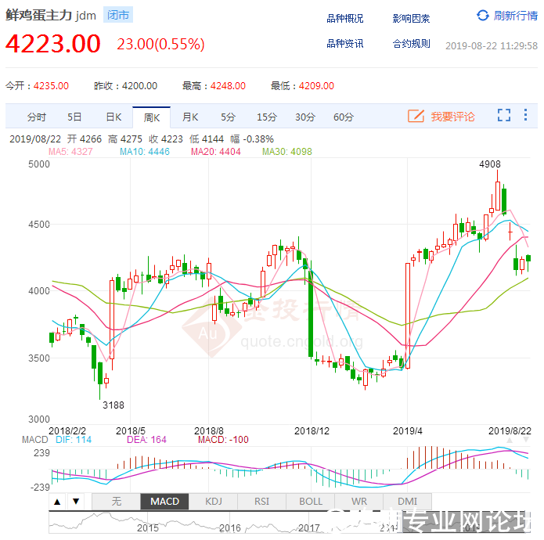Switch to the 月K tab
544x540 pixels.
coord(190,117)
